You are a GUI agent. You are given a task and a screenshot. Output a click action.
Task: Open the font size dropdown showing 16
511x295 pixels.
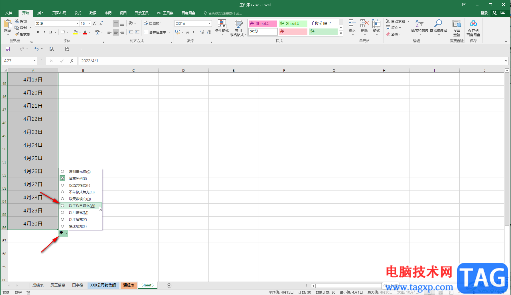(89, 24)
